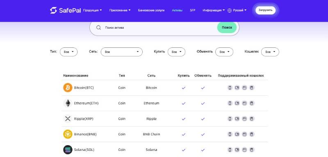Open the Кошелек filter dropdown

pyautogui.click(x=270, y=52)
